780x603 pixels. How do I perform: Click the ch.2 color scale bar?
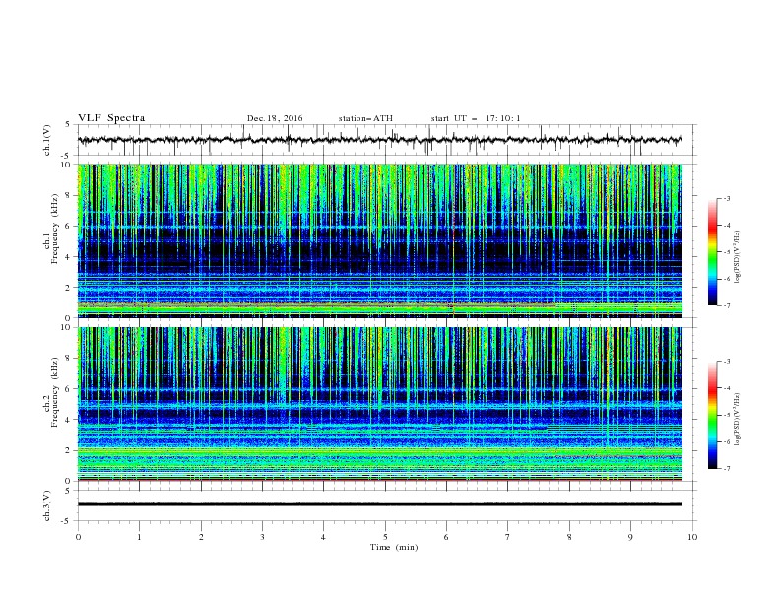tap(712, 415)
